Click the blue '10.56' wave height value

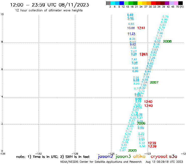[131, 28]
